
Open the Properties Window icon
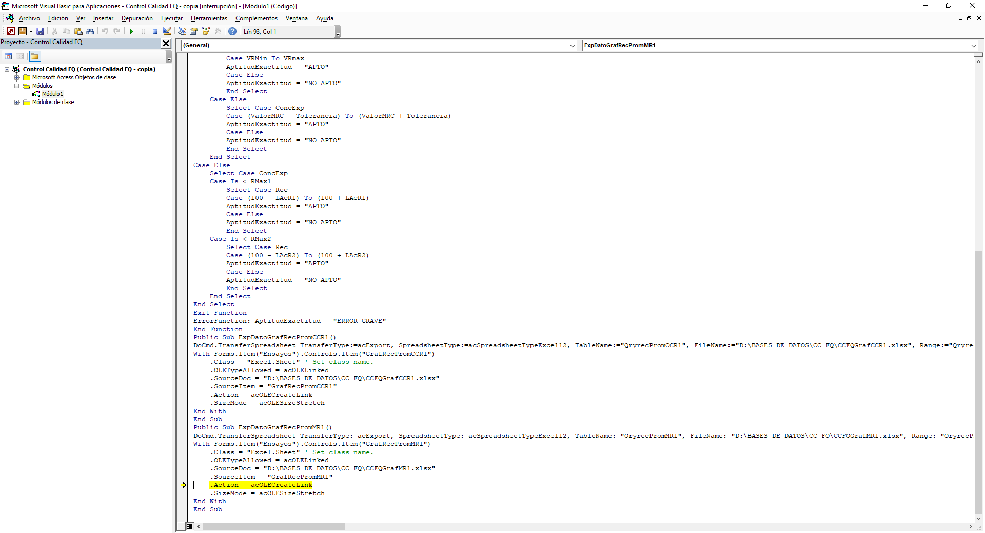click(194, 31)
